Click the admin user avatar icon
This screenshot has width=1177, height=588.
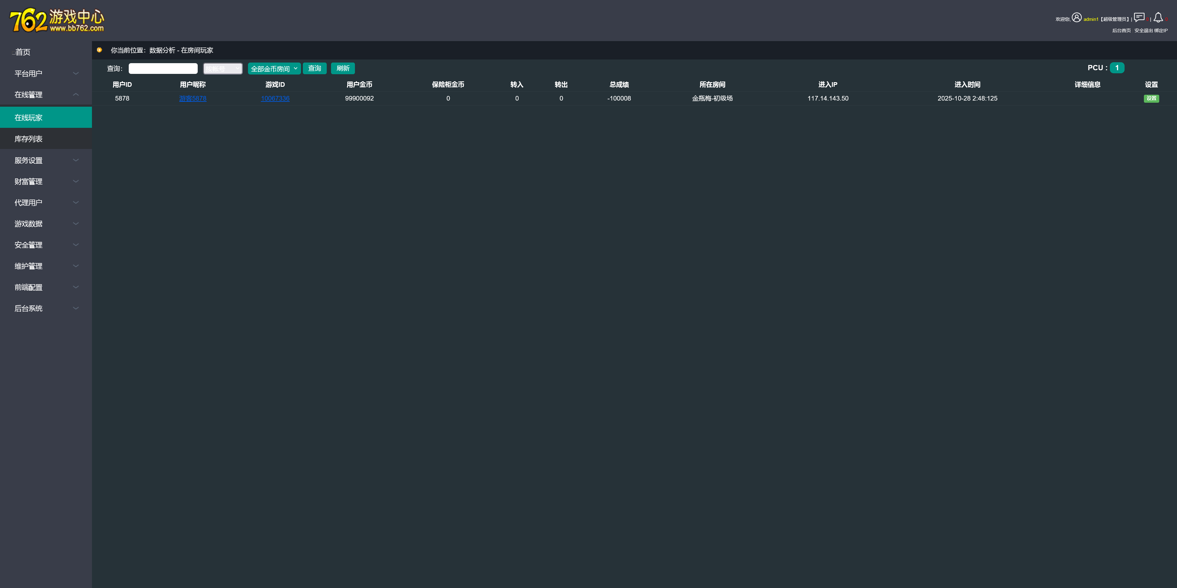(x=1076, y=17)
